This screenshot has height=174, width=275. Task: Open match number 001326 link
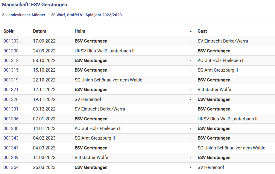click(x=11, y=99)
